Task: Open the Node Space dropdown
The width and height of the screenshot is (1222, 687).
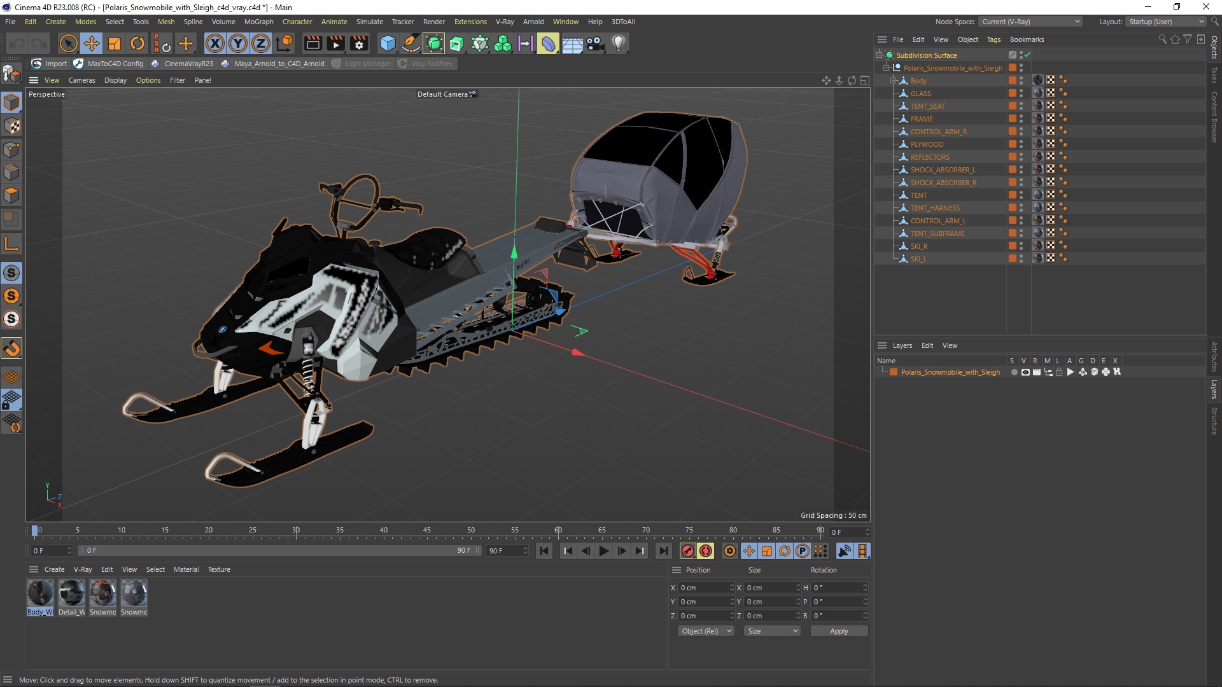Action: coord(1030,22)
